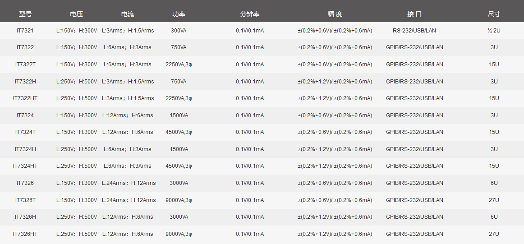This screenshot has height=244, width=524.
Task: Click 15U size in IT7322T row
Action: click(x=494, y=64)
